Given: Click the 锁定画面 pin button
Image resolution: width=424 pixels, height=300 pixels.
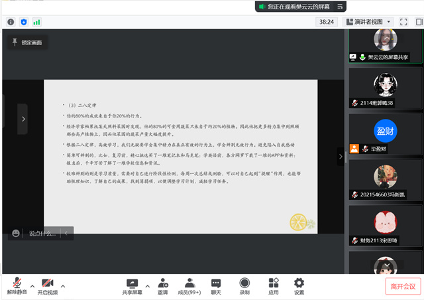Looking at the screenshot, I should coord(27,42).
